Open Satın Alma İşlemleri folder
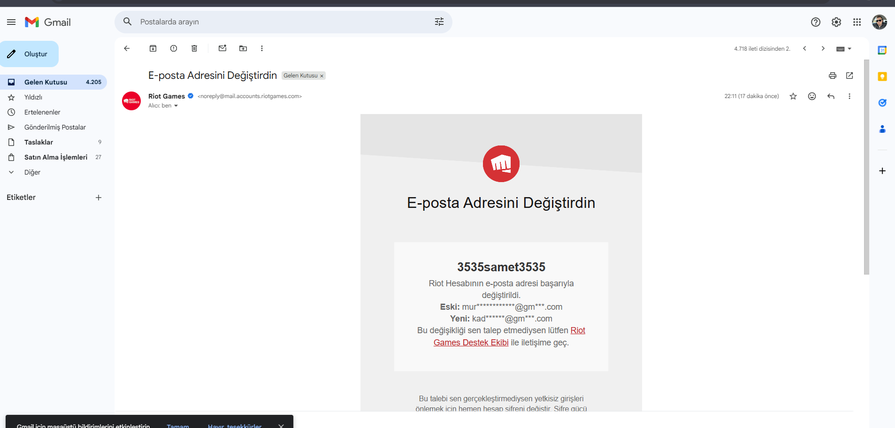Screen dimensions: 895x428 pos(54,157)
